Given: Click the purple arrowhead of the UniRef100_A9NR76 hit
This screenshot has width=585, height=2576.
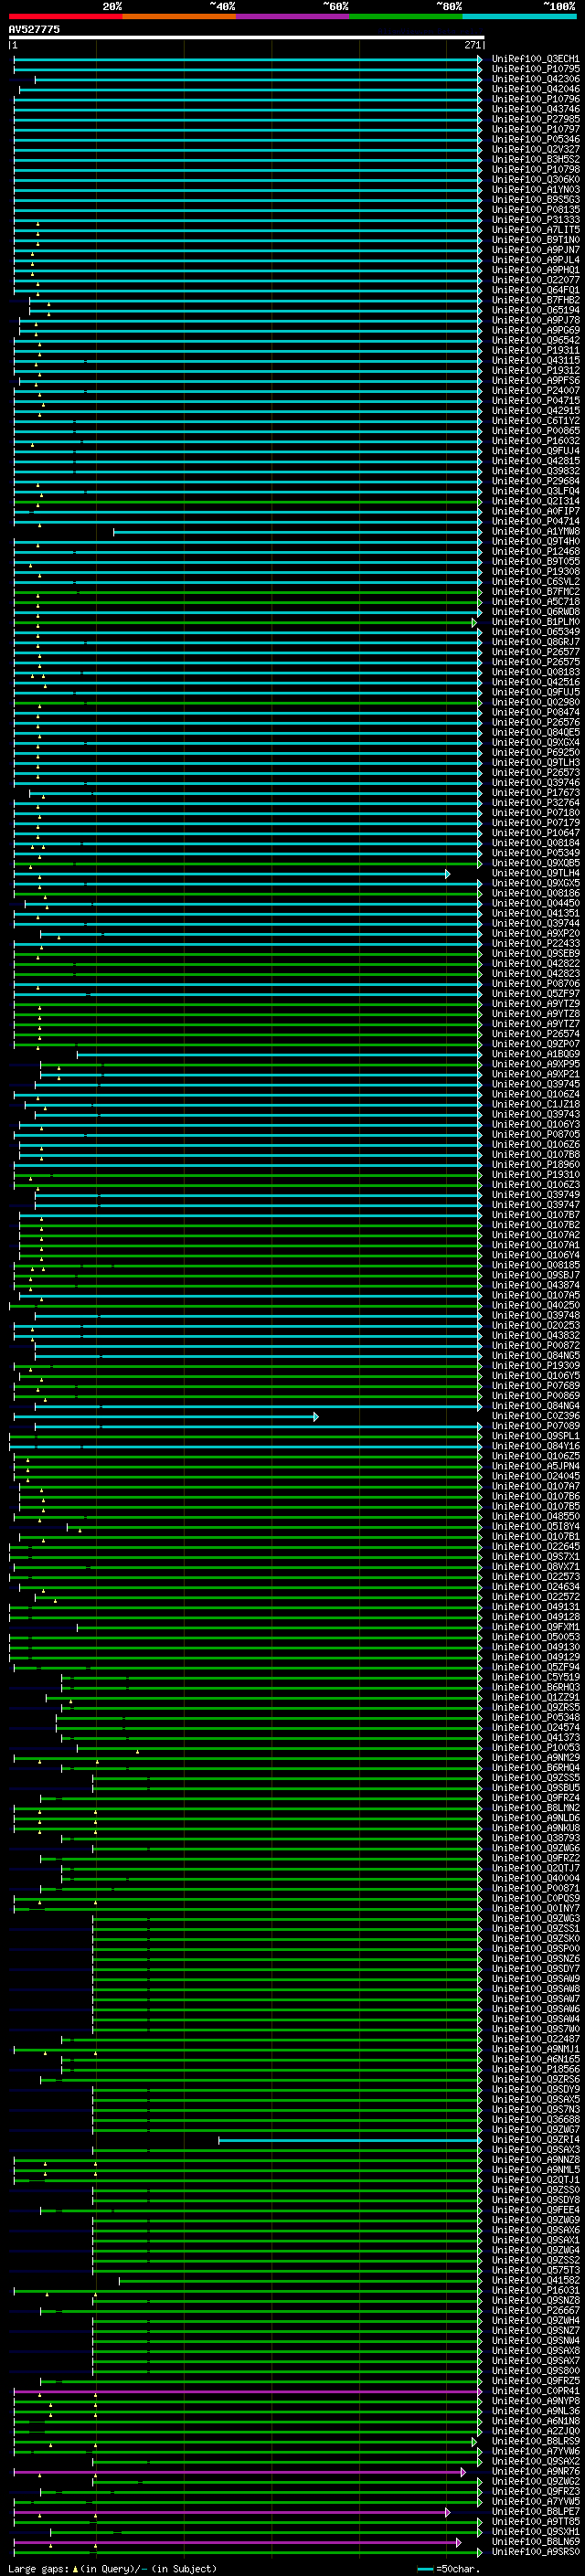Looking at the screenshot, I should pos(462,2472).
